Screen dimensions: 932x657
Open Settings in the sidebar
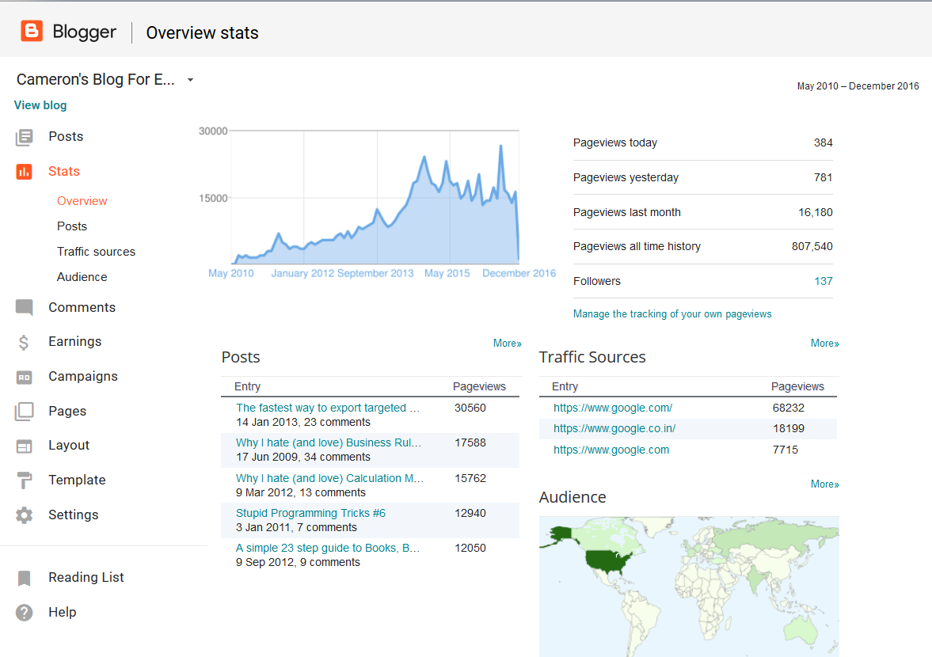[x=74, y=515]
